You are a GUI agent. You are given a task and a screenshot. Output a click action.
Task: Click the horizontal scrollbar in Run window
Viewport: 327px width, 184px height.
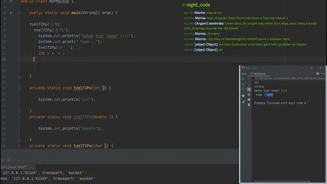(282, 181)
